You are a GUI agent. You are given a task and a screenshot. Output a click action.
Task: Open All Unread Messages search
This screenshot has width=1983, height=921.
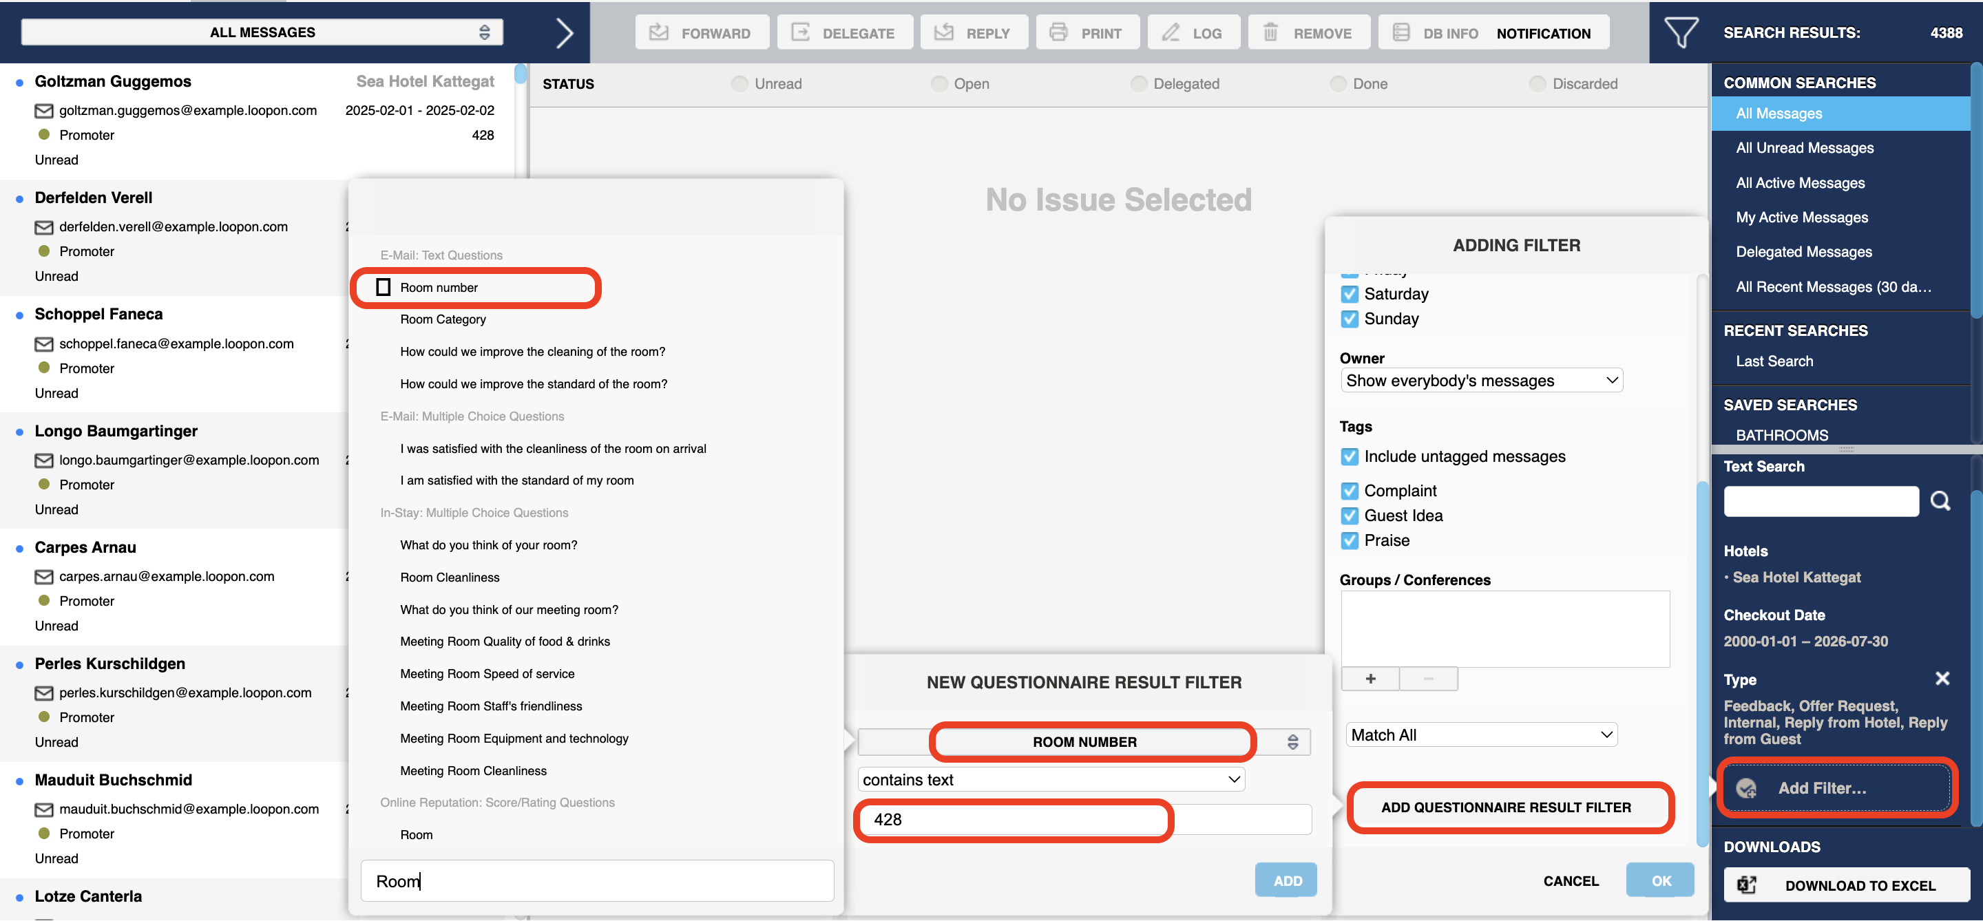[1805, 148]
